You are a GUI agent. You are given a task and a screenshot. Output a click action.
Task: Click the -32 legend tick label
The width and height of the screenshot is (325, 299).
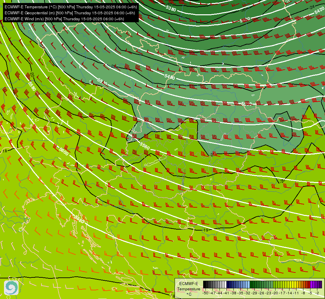247,293
